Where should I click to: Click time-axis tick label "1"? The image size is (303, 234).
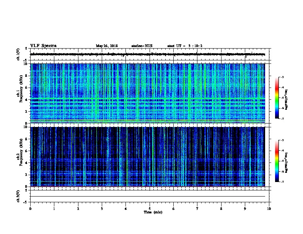pyautogui.click(x=54, y=209)
